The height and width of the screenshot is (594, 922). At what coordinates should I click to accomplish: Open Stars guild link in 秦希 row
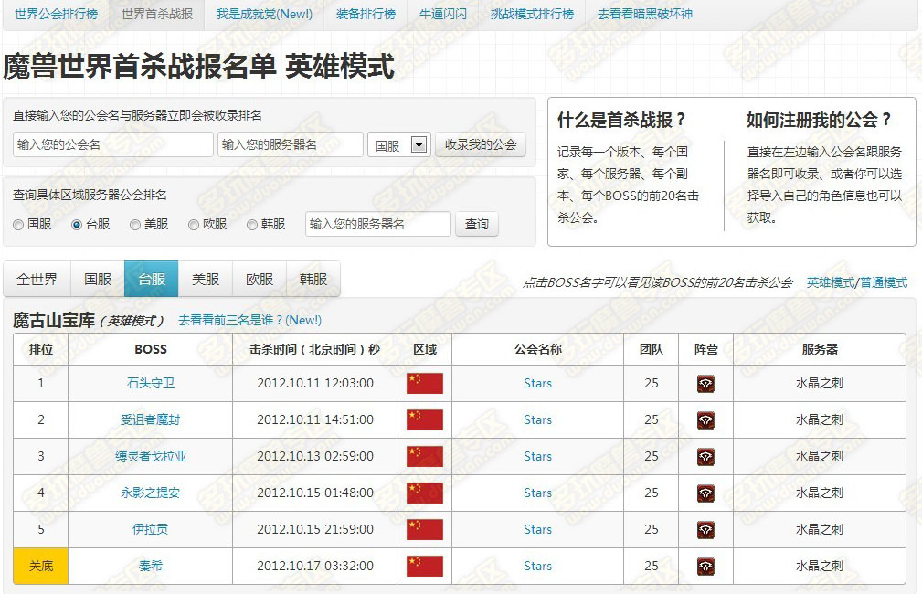pyautogui.click(x=537, y=566)
